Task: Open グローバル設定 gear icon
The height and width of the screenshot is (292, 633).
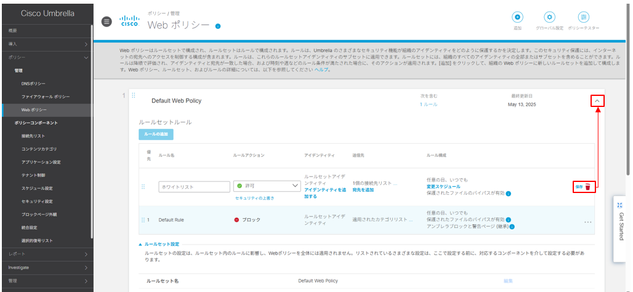Action: [x=549, y=17]
